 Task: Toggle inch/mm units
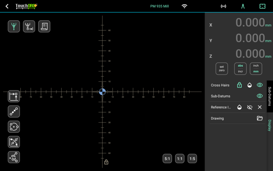tap(256, 69)
